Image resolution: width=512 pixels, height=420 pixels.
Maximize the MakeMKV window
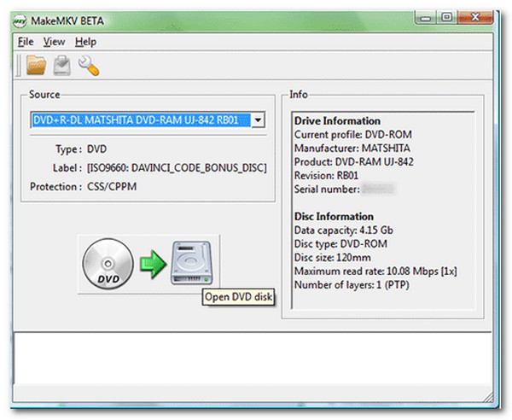[446, 17]
